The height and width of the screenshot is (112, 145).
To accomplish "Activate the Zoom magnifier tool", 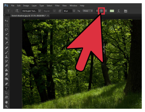I will pyautogui.click(x=6, y=106).
